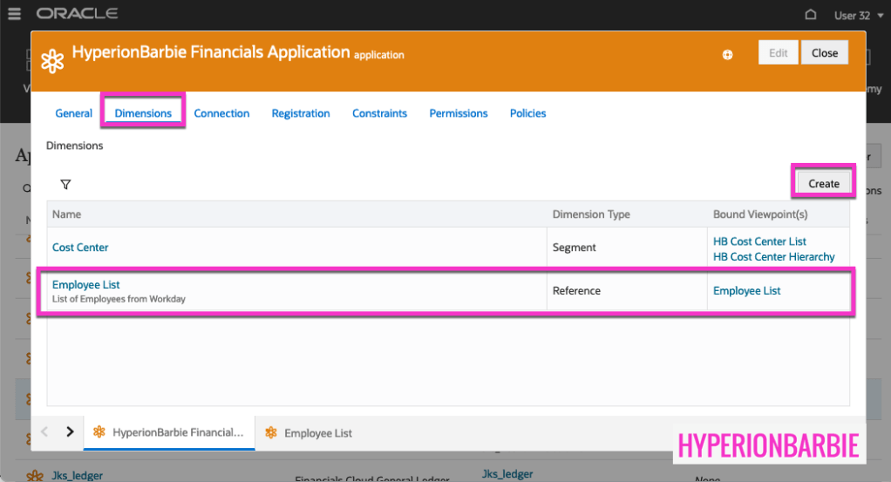Image resolution: width=891 pixels, height=482 pixels.
Task: Click the right arrow in bottom tab strip
Action: (70, 431)
